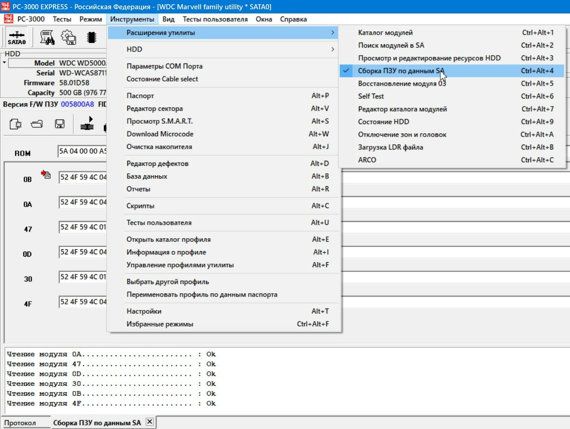Screen dimensions: 570x429
Task: Select Self Test
Action: tap(452, 96)
